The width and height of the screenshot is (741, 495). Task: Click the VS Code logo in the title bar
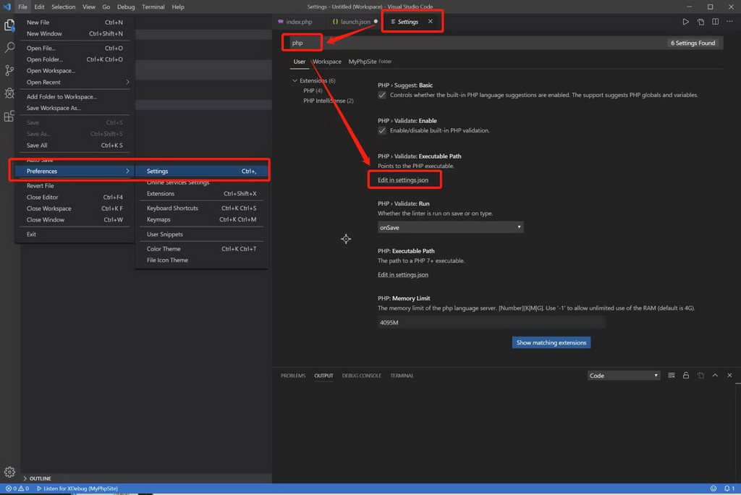tap(7, 7)
